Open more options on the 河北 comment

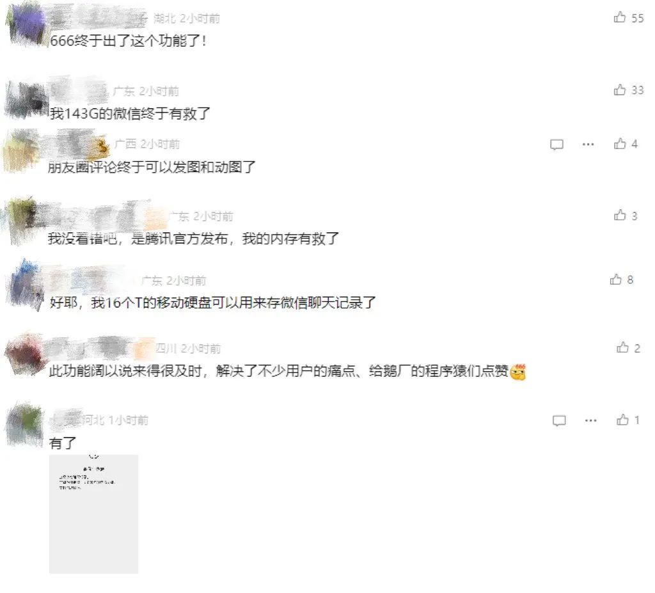point(590,420)
